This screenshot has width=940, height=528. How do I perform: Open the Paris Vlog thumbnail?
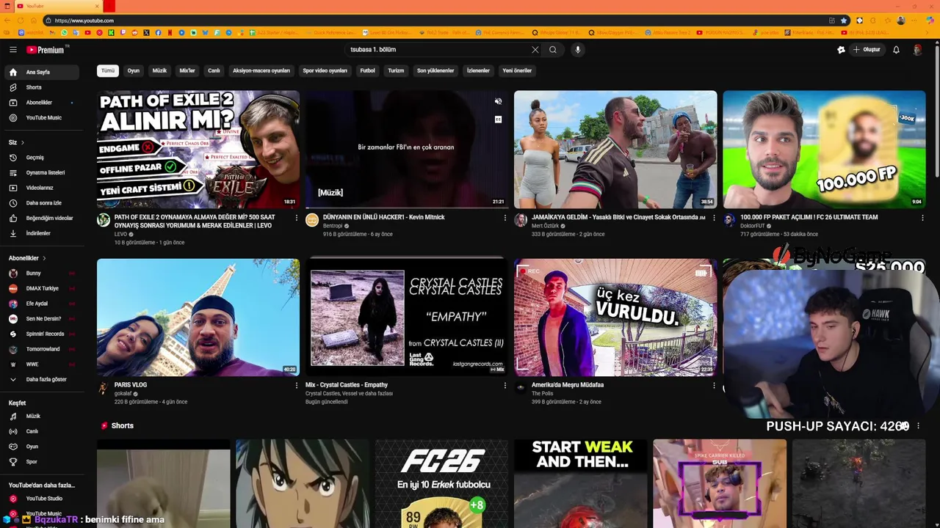[198, 317]
